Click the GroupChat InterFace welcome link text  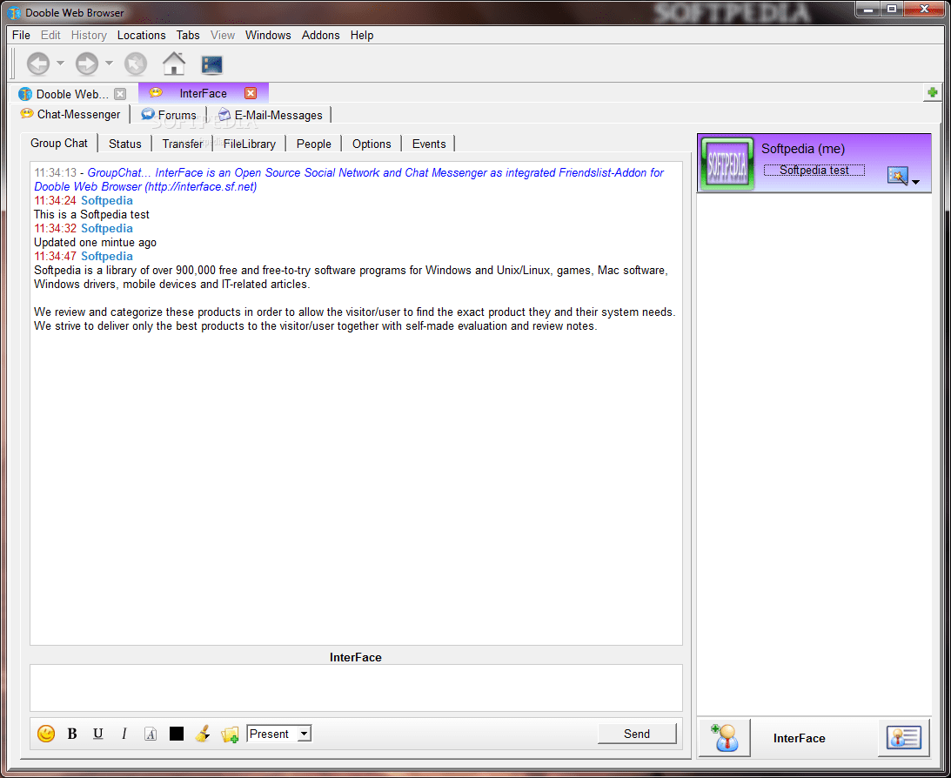pyautogui.click(x=349, y=179)
